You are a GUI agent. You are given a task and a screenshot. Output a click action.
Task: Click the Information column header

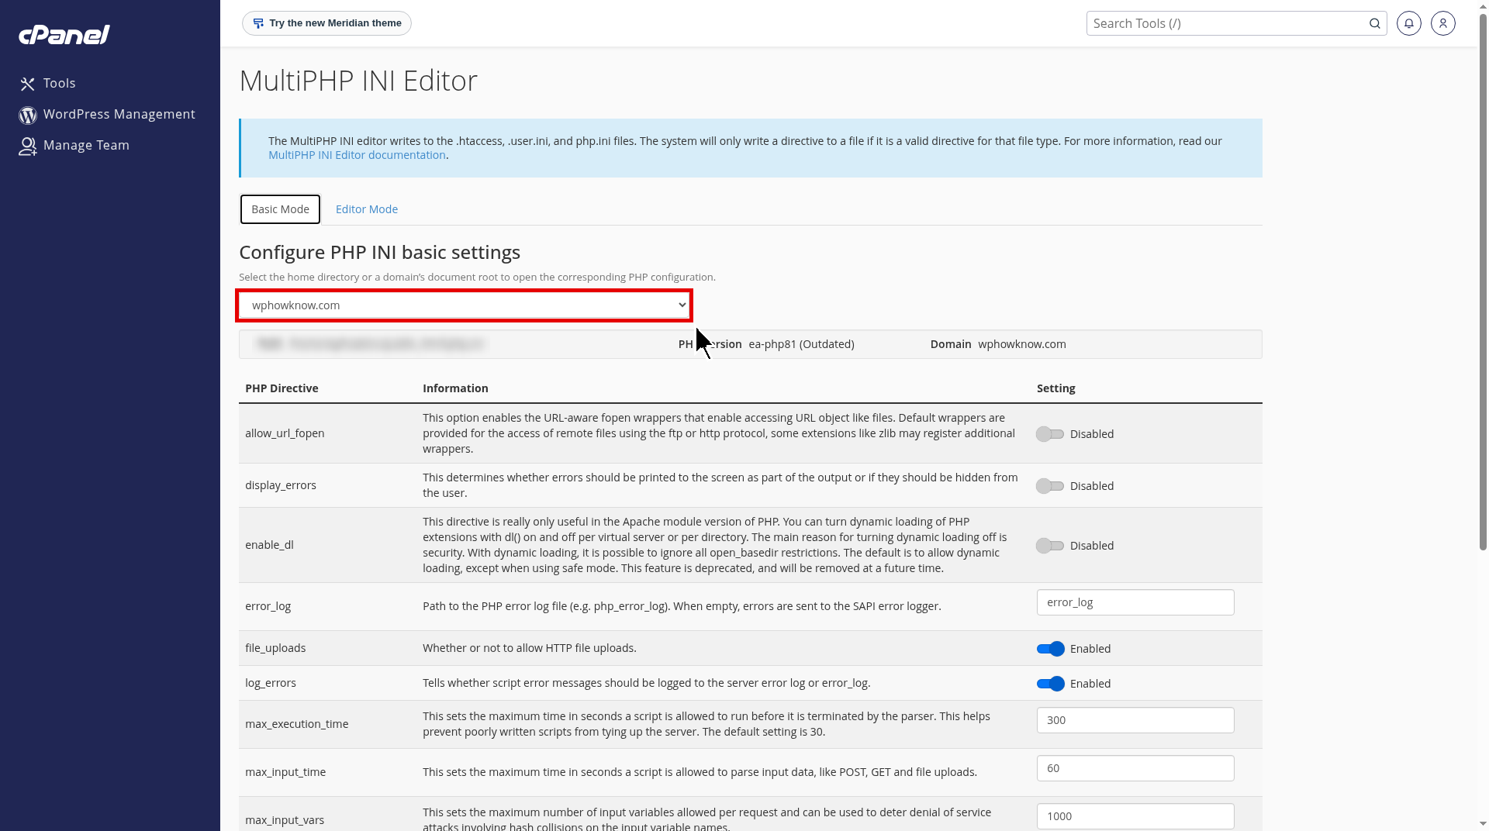tap(455, 388)
